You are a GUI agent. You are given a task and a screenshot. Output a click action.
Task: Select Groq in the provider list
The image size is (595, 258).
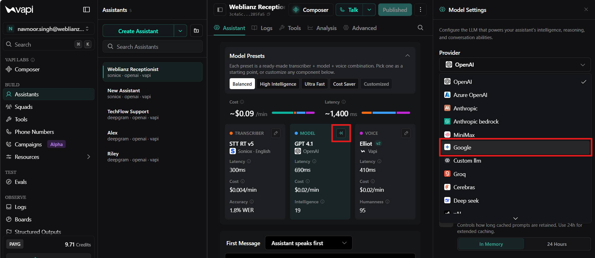[516, 174]
